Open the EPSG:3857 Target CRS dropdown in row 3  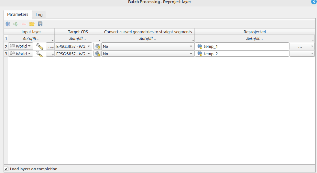click(x=73, y=54)
